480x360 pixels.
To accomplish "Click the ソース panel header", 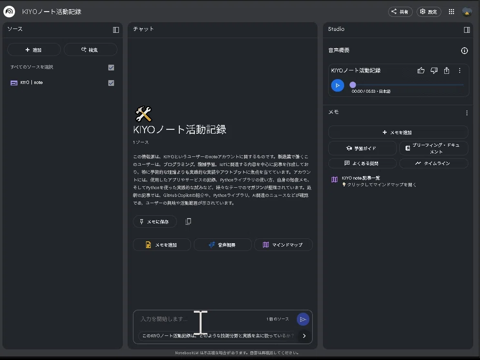I will point(15,29).
